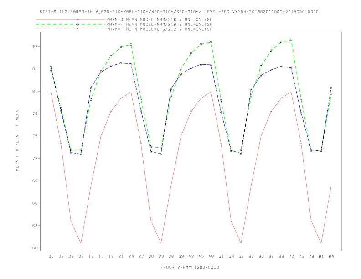Click forecast hour 75 on x-axis
Viewport: 361px width, 279px height.
click(x=301, y=256)
